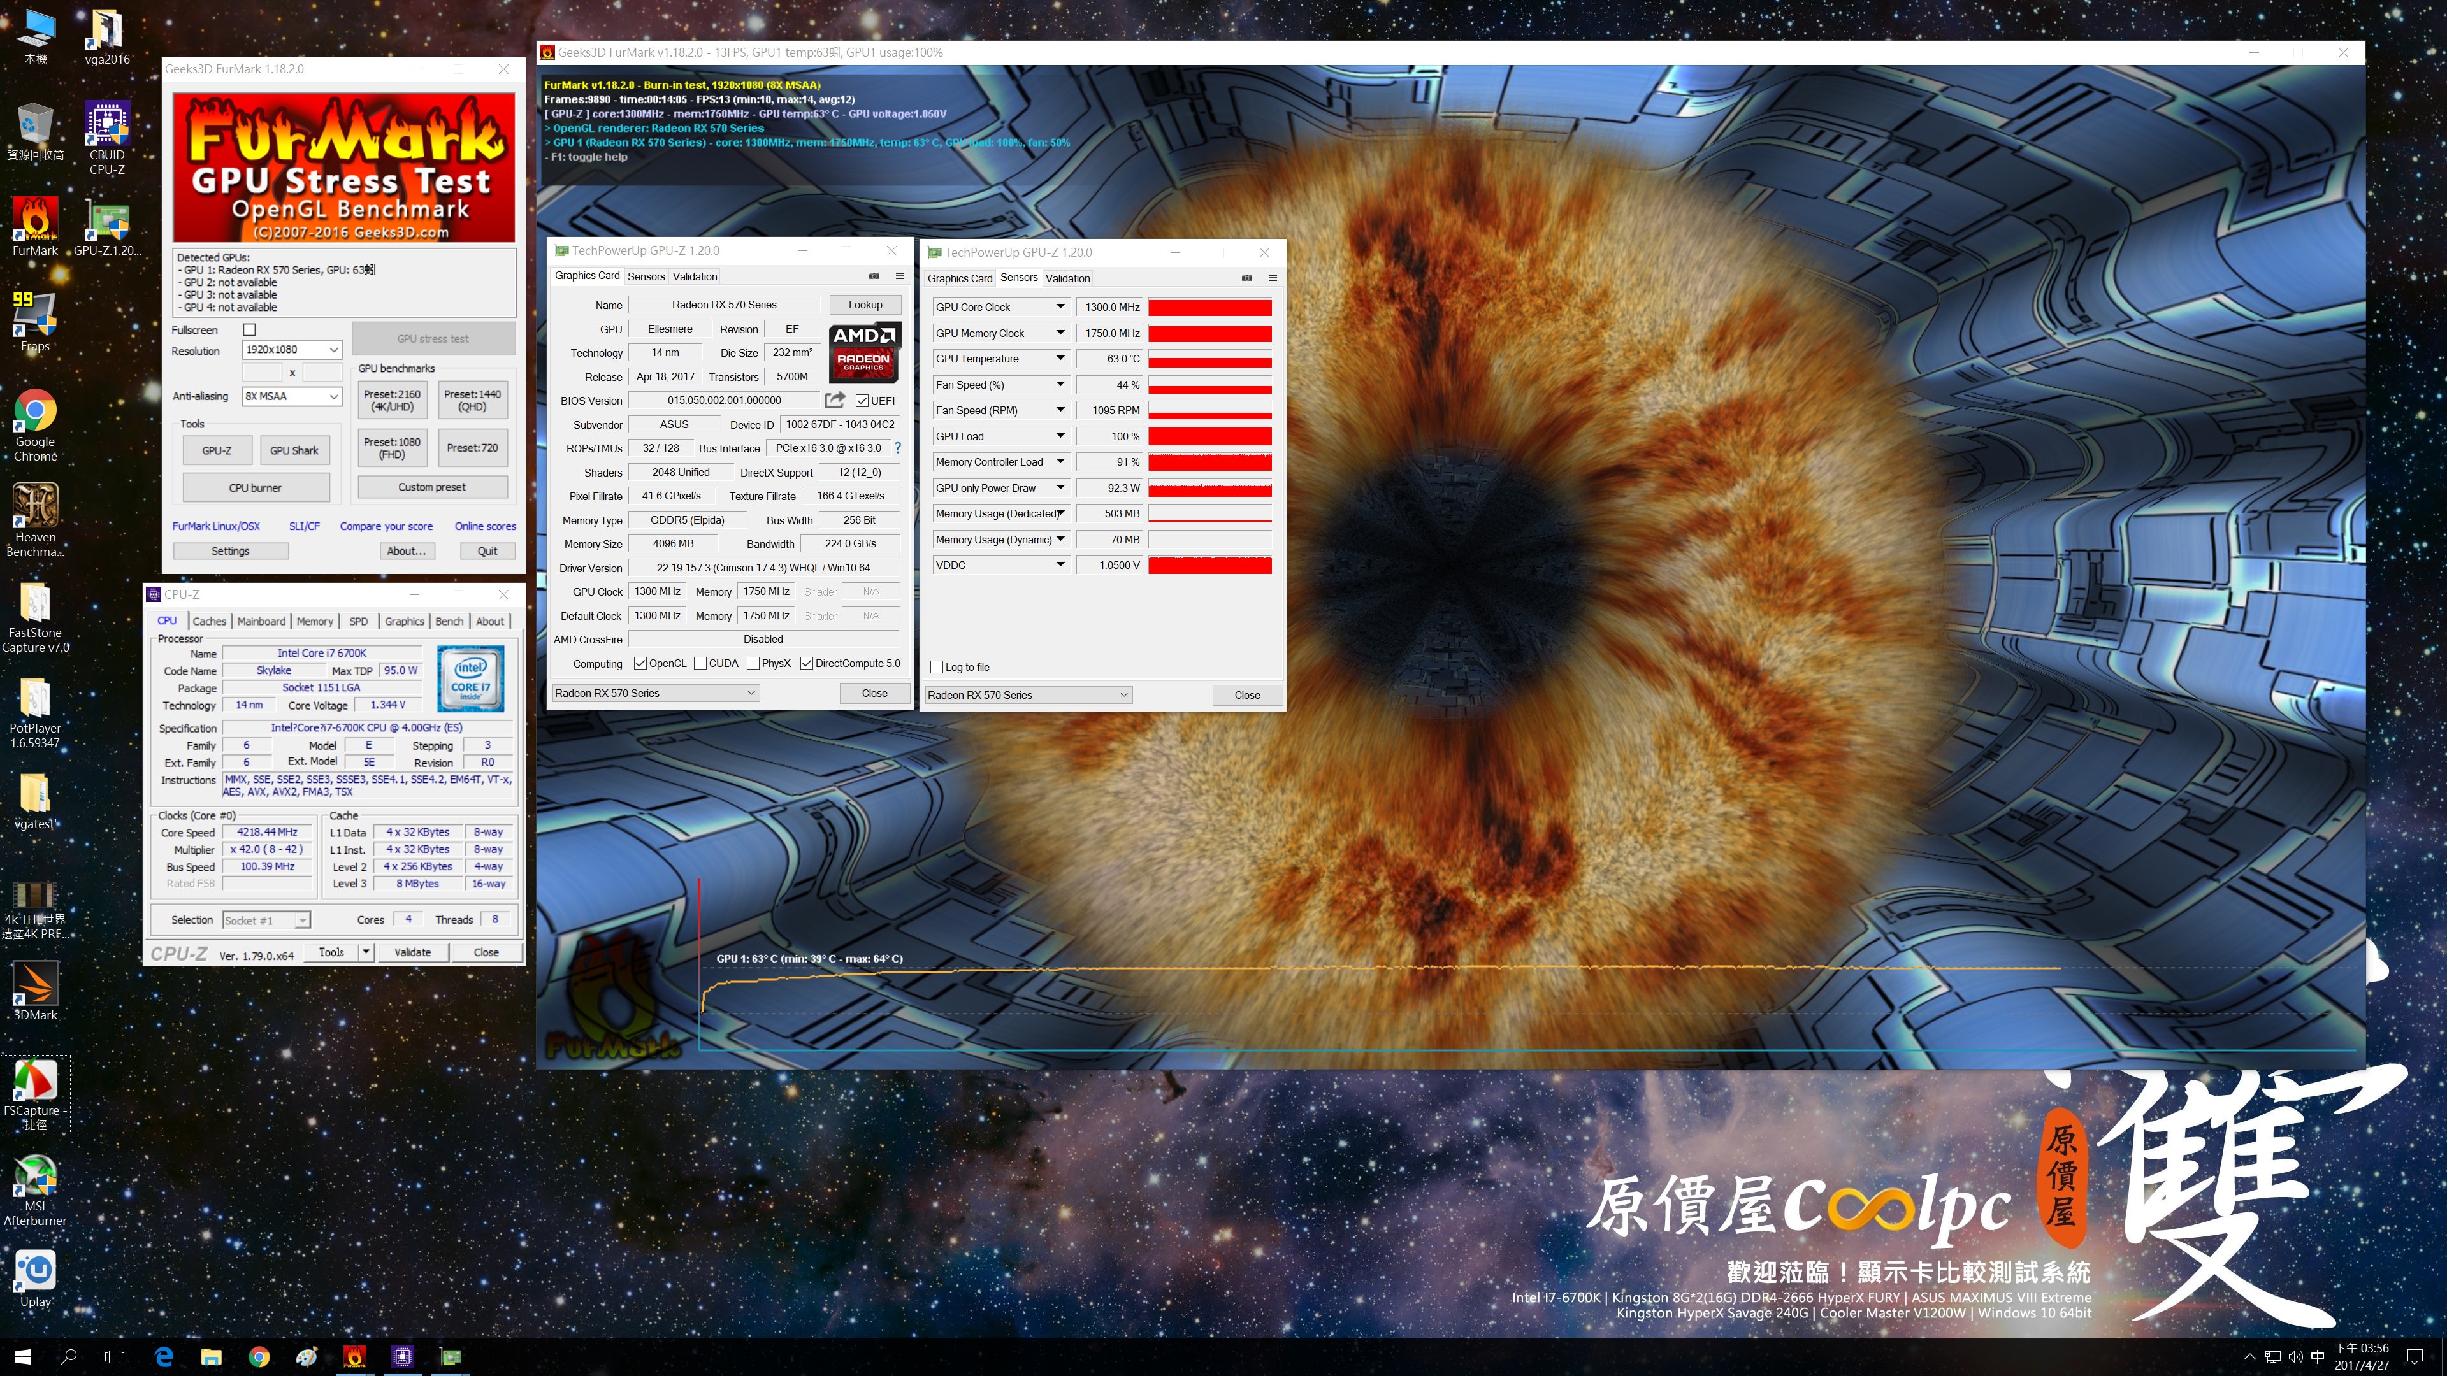
Task: Open the FurMark desktop shortcut
Action: (x=35, y=226)
